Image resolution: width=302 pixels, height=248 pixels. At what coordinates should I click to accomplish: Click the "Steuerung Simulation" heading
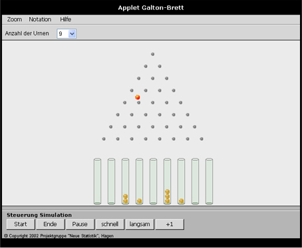pyautogui.click(x=39, y=215)
